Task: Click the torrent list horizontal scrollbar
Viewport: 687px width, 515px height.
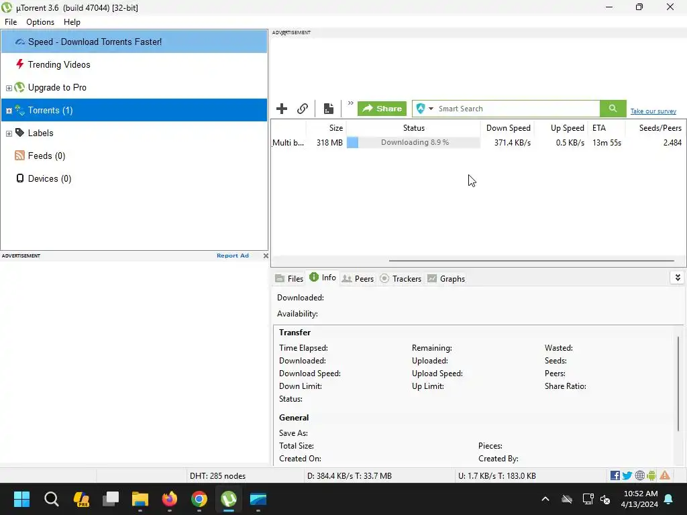Action: (531, 261)
